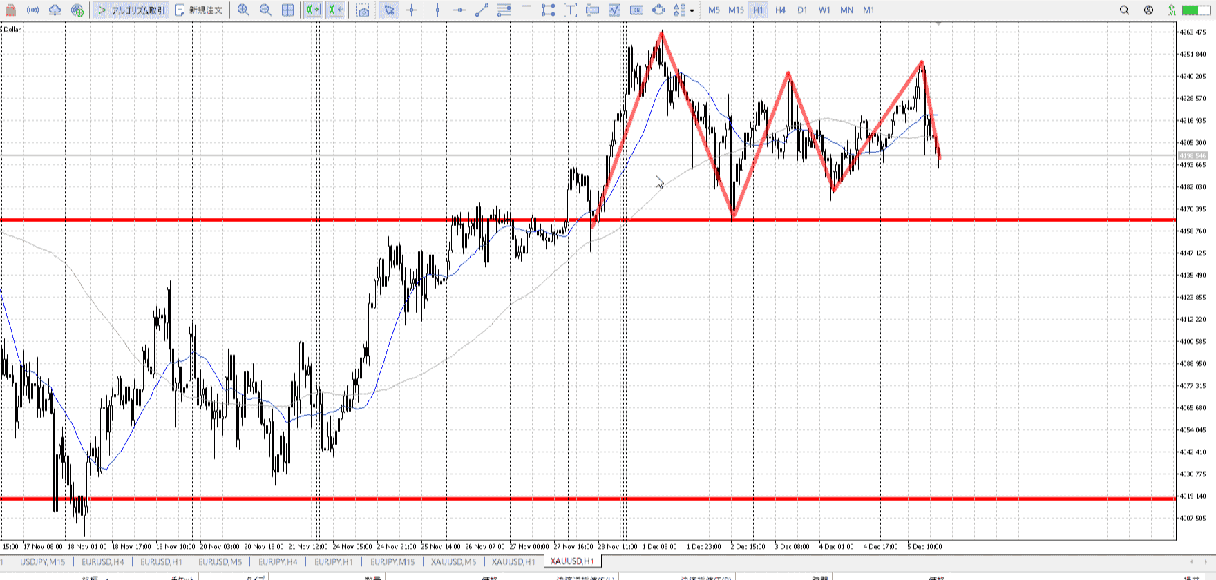Switch to the H4 timeframe
1216x580 pixels.
pos(780,10)
